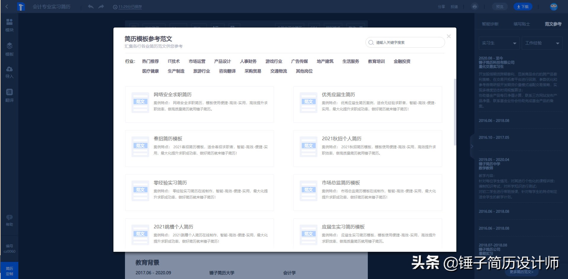This screenshot has width=568, height=279.
Task: Expand the 工作经验 dropdown
Action: pyautogui.click(x=542, y=43)
